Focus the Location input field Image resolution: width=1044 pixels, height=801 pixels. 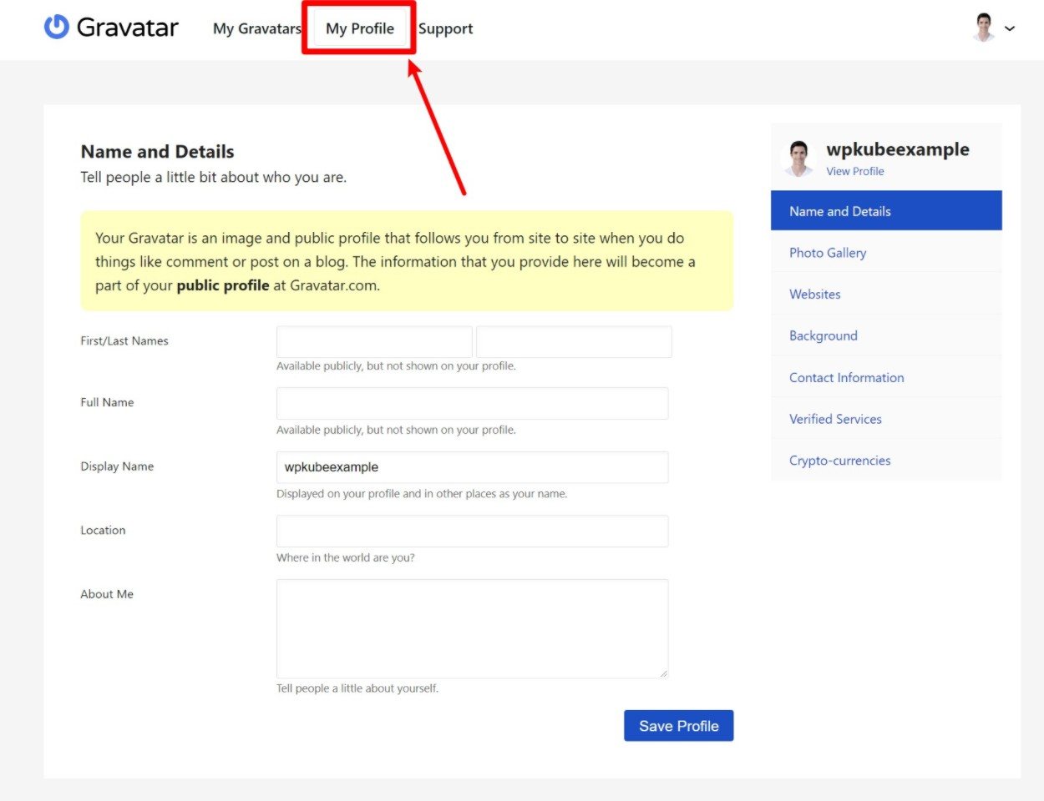(472, 531)
